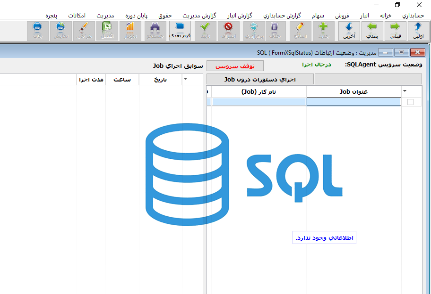Open the انبار menu

point(364,16)
